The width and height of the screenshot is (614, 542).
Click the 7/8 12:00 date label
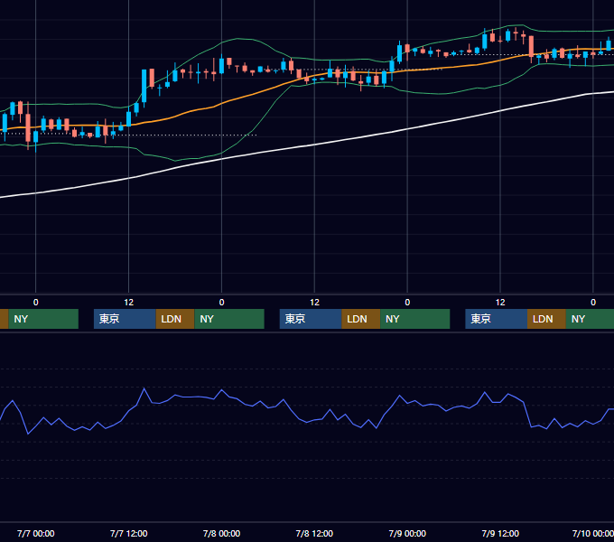[314, 533]
